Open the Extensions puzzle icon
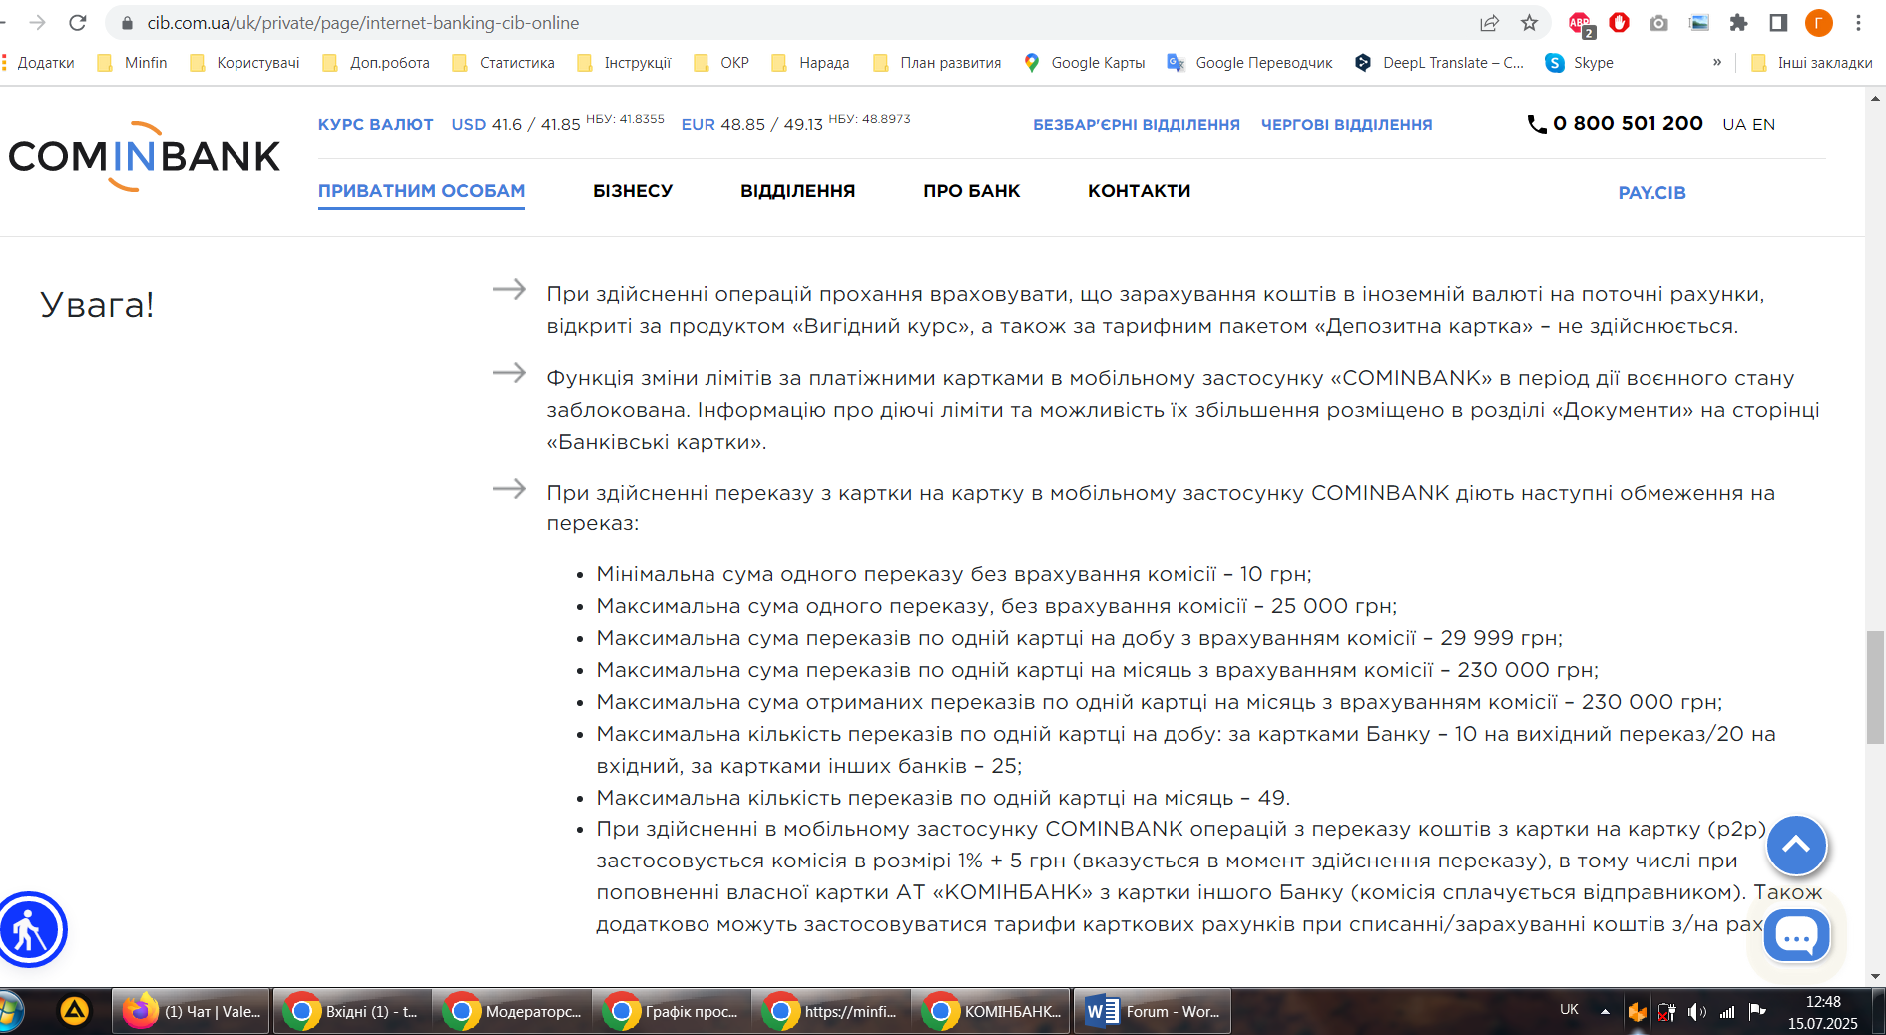Viewport: 1886px width, 1035px height. click(1738, 22)
